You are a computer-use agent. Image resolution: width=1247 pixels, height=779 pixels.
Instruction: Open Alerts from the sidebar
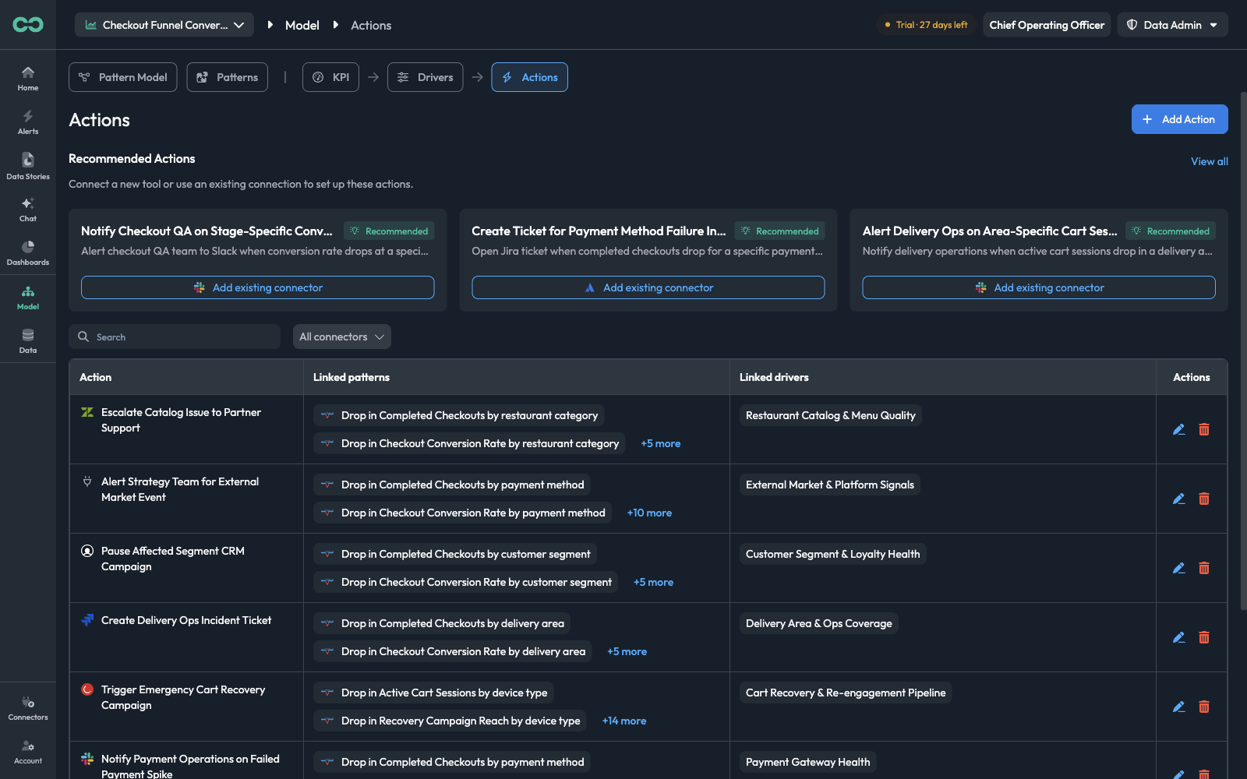coord(28,122)
